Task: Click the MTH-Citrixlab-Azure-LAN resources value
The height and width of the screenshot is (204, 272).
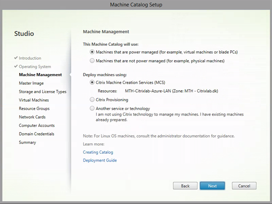Action: tap(172, 91)
